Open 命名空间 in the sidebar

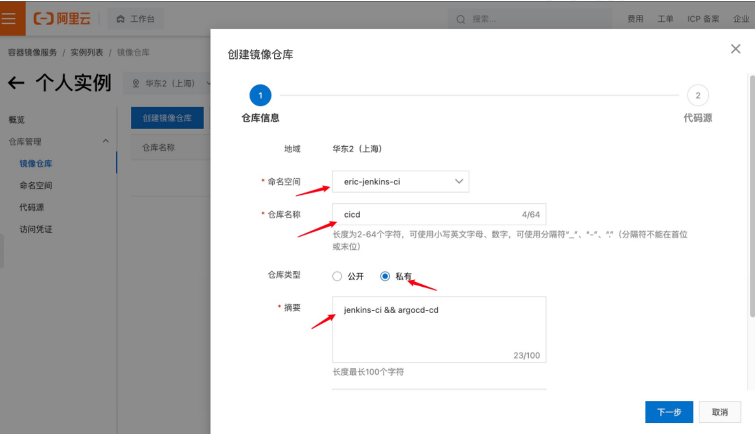point(36,186)
